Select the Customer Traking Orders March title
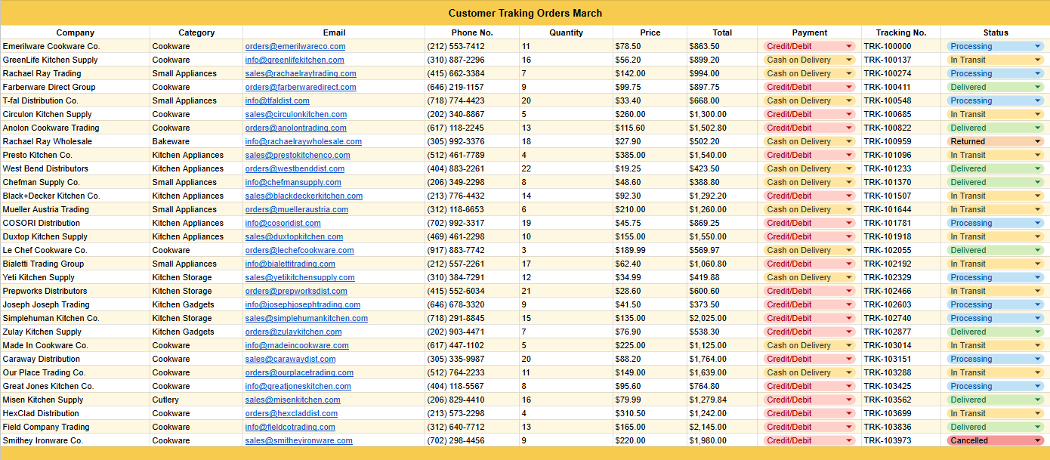1050x460 pixels. coord(525,13)
